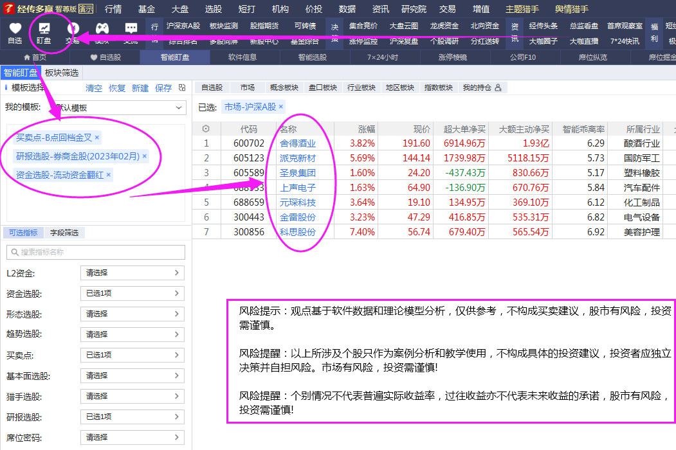Viewport: 676px width, 450px height.
Task: Click the 搜索指标名称 search field
Action: click(x=96, y=252)
